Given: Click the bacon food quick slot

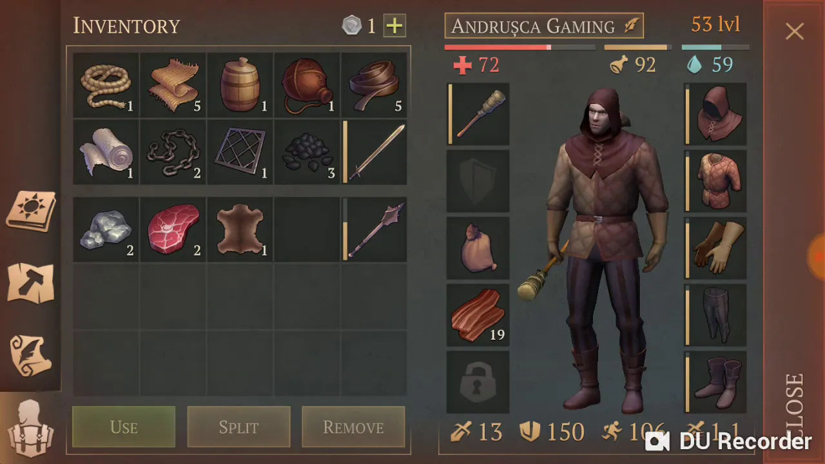Looking at the screenshot, I should pyautogui.click(x=478, y=315).
